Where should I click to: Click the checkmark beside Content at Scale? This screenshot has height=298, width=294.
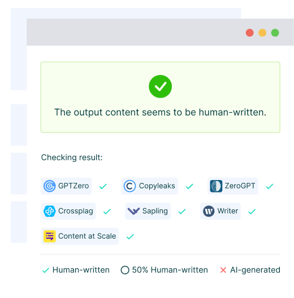(x=130, y=236)
